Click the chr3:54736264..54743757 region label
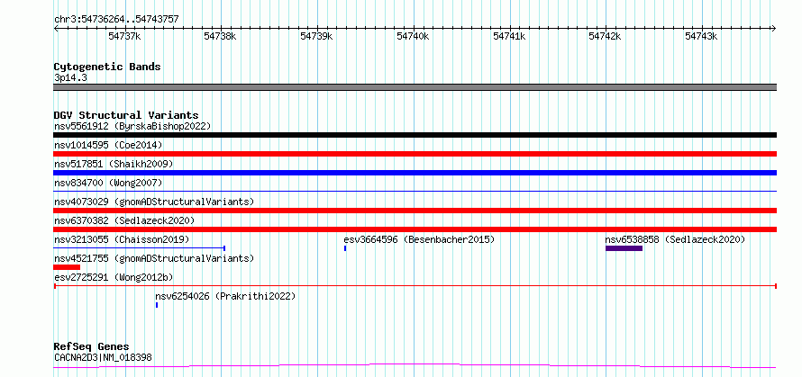Viewport: 802px width, 377px height. tap(116, 20)
